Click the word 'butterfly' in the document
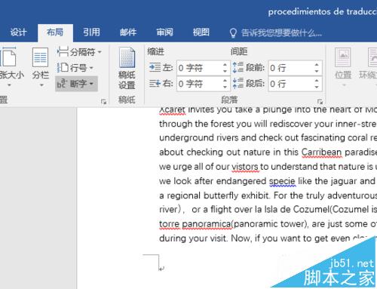Image resolution: width=377 pixels, height=289 pixels. 221,195
